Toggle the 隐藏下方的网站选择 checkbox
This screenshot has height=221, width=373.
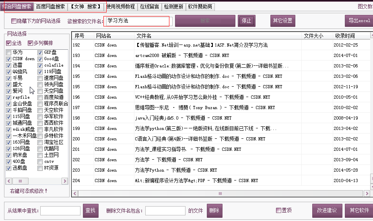(14, 21)
